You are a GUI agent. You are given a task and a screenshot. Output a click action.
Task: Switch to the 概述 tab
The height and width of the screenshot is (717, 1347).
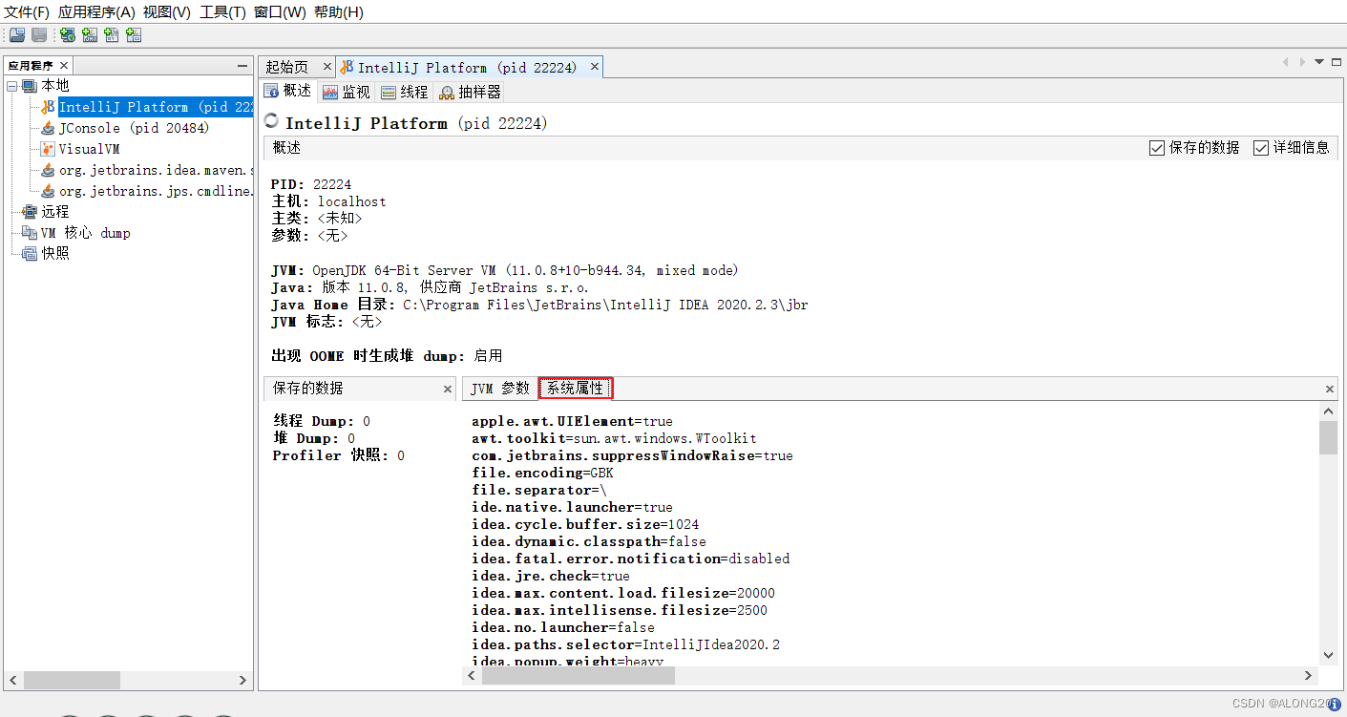coord(288,92)
